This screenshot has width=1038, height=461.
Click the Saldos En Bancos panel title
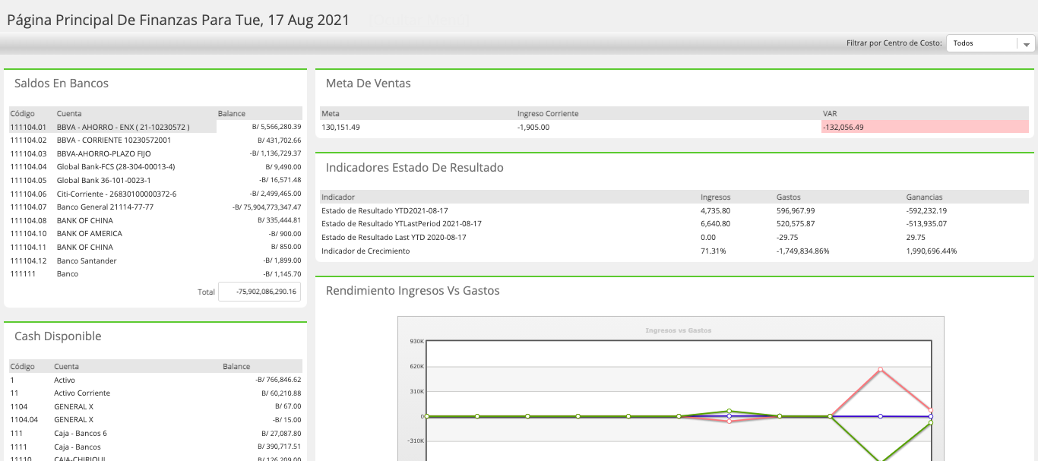pos(62,84)
